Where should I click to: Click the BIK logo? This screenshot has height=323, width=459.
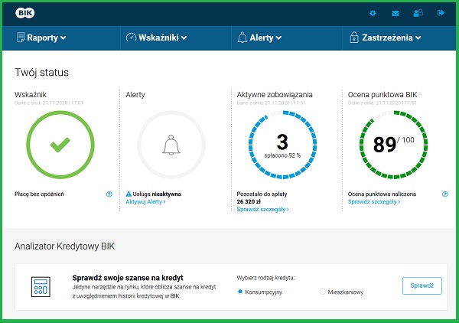click(24, 13)
